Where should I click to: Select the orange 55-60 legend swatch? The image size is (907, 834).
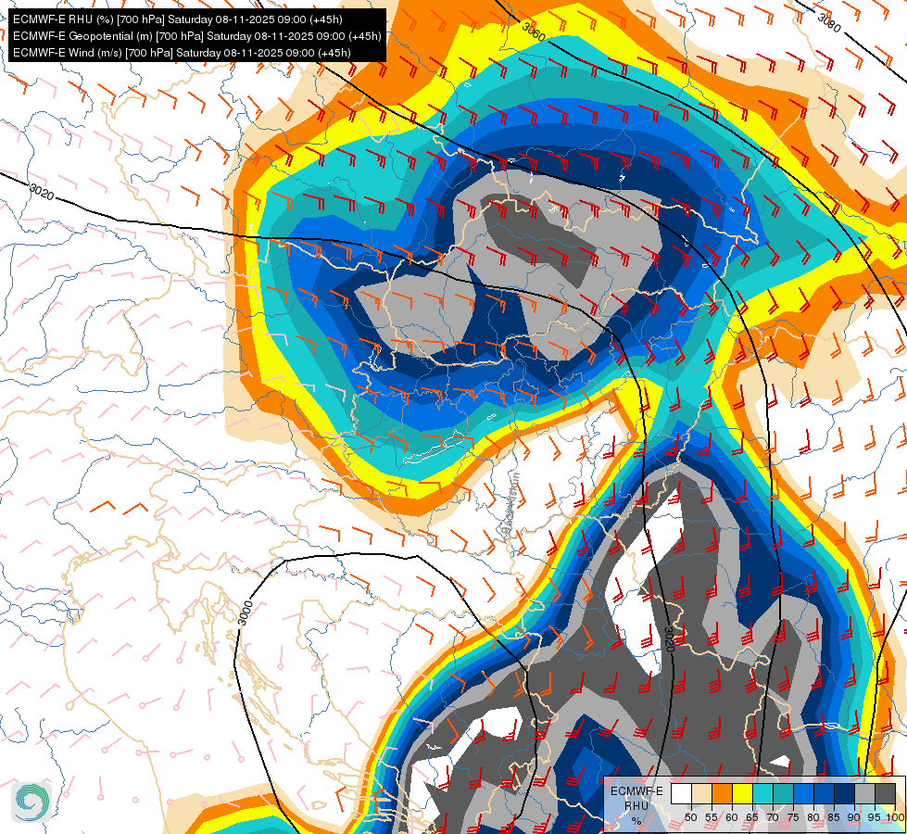click(722, 793)
